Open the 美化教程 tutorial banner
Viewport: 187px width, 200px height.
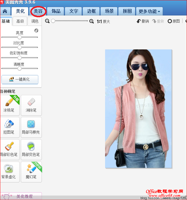[x=21, y=196]
